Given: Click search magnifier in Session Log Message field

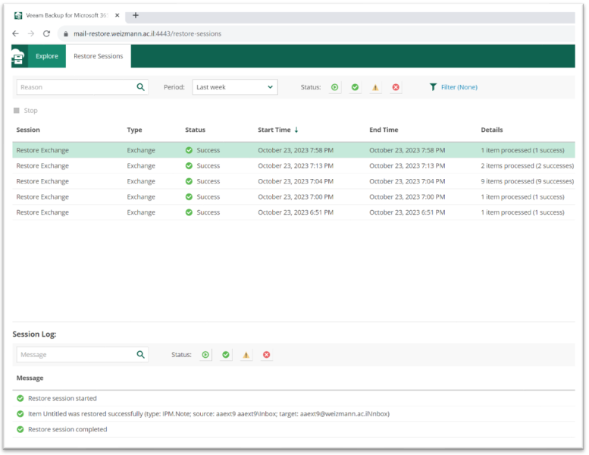Looking at the screenshot, I should click(x=141, y=354).
